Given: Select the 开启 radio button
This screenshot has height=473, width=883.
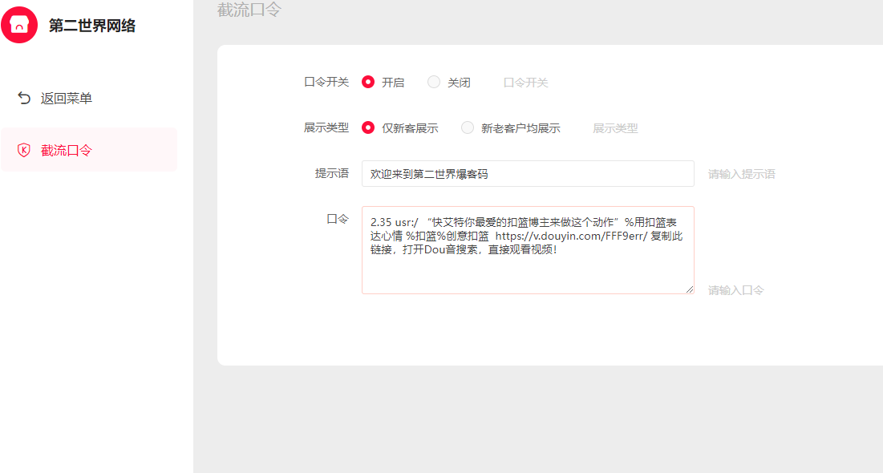Looking at the screenshot, I should 368,82.
